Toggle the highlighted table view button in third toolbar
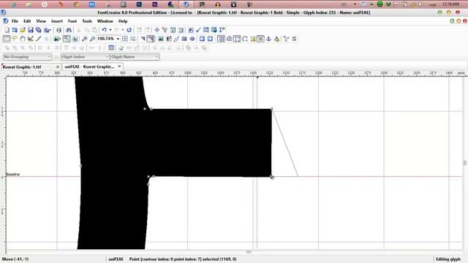468x263 pixels. click(111, 47)
